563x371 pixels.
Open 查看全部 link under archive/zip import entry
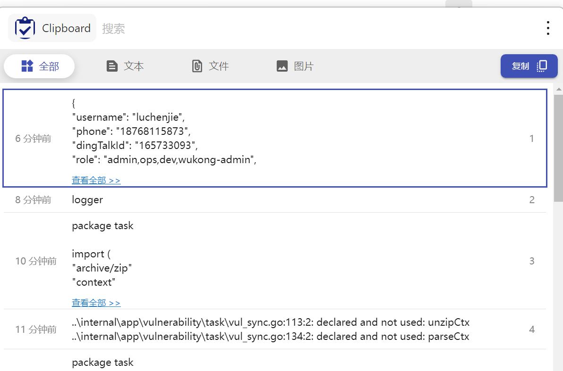(x=96, y=303)
